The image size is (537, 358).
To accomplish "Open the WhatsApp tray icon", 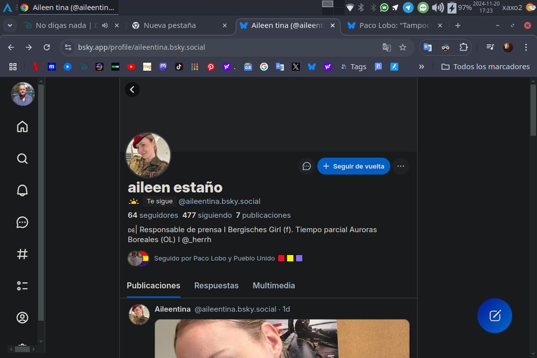I will click(384, 7).
